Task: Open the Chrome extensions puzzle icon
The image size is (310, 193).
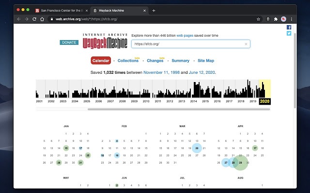Action: pyautogui.click(x=276, y=19)
